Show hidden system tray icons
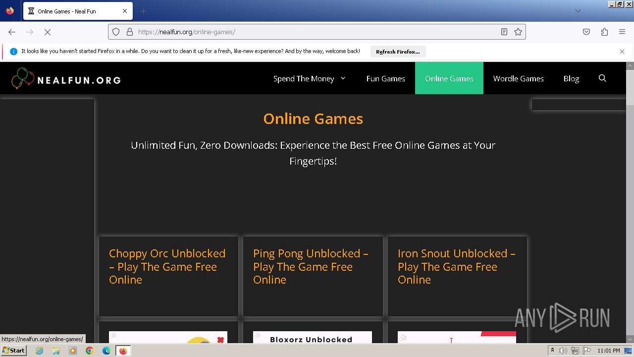634x357 pixels. [552, 351]
